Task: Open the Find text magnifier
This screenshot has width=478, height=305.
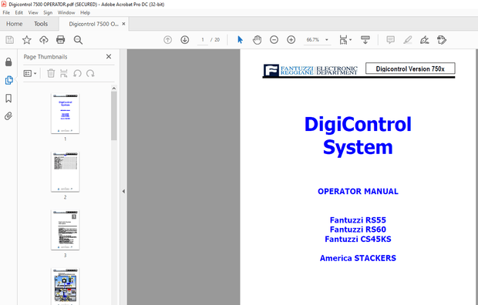Action: point(78,39)
